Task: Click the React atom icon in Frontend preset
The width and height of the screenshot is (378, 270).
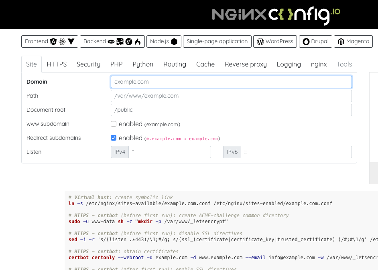Action: coord(62,42)
